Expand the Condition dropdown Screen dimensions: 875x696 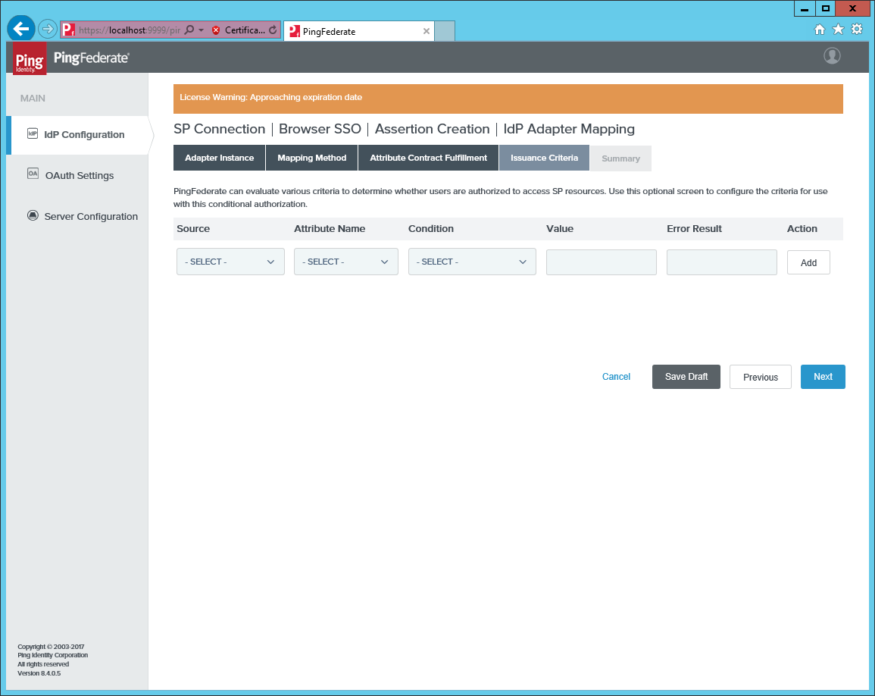point(472,262)
